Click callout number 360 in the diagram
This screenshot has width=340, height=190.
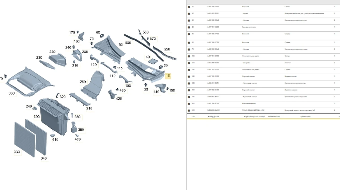point(12,93)
